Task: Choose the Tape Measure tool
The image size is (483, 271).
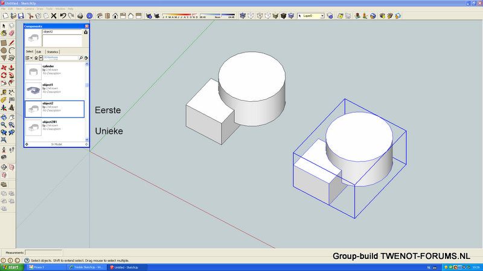Action: point(4,92)
